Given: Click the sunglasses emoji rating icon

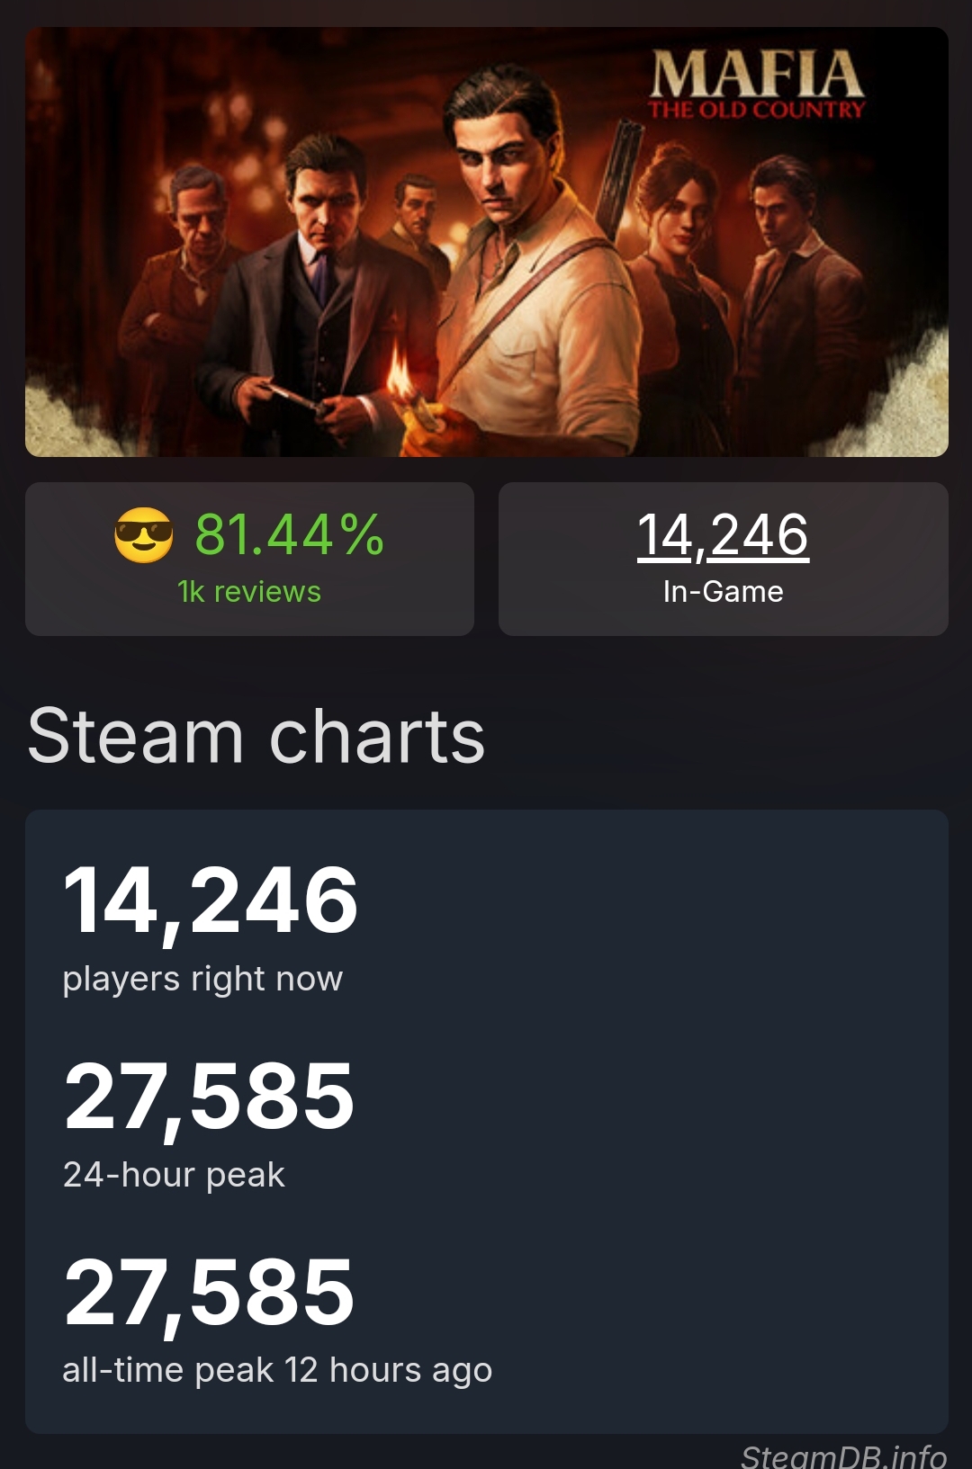Looking at the screenshot, I should [143, 534].
